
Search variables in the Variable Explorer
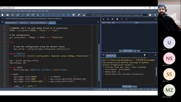(122, 19)
